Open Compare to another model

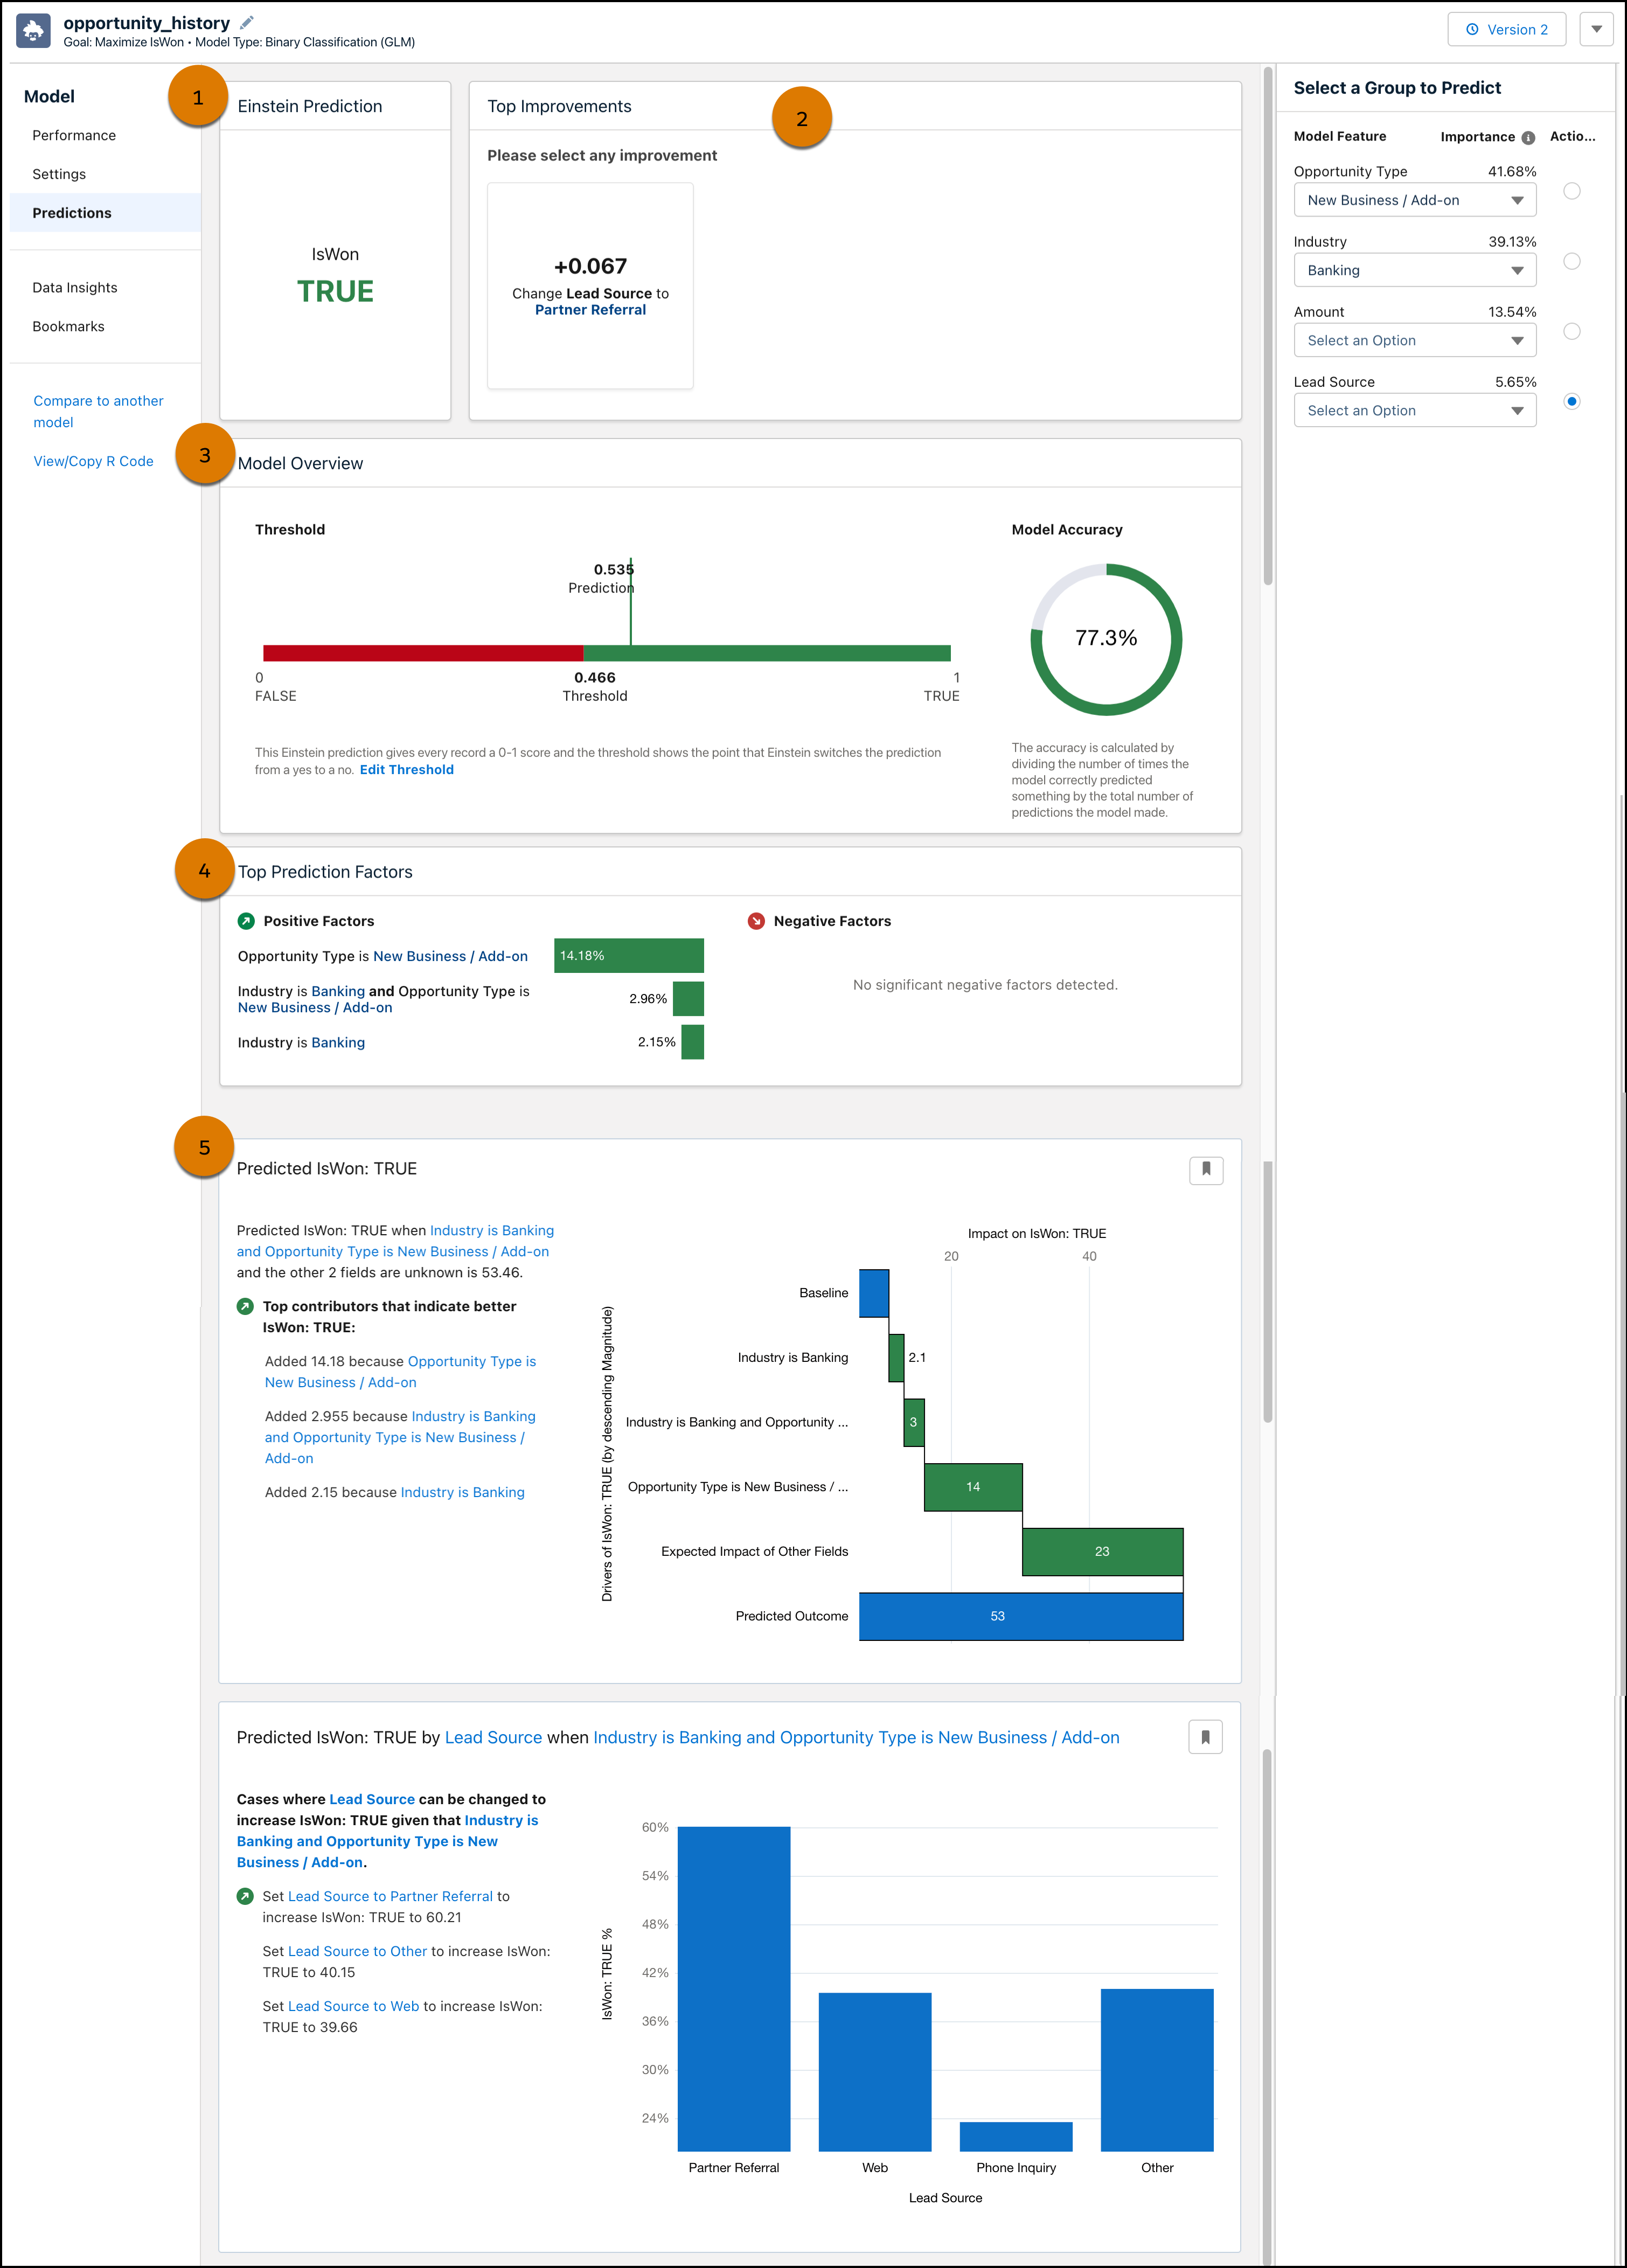pos(98,411)
